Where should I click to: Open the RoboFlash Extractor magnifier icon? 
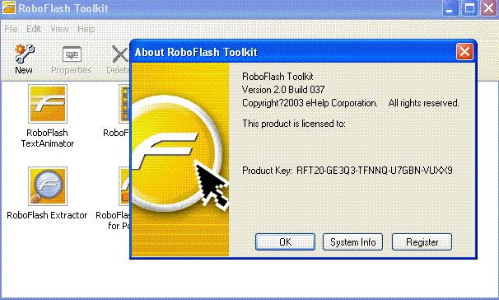48,186
